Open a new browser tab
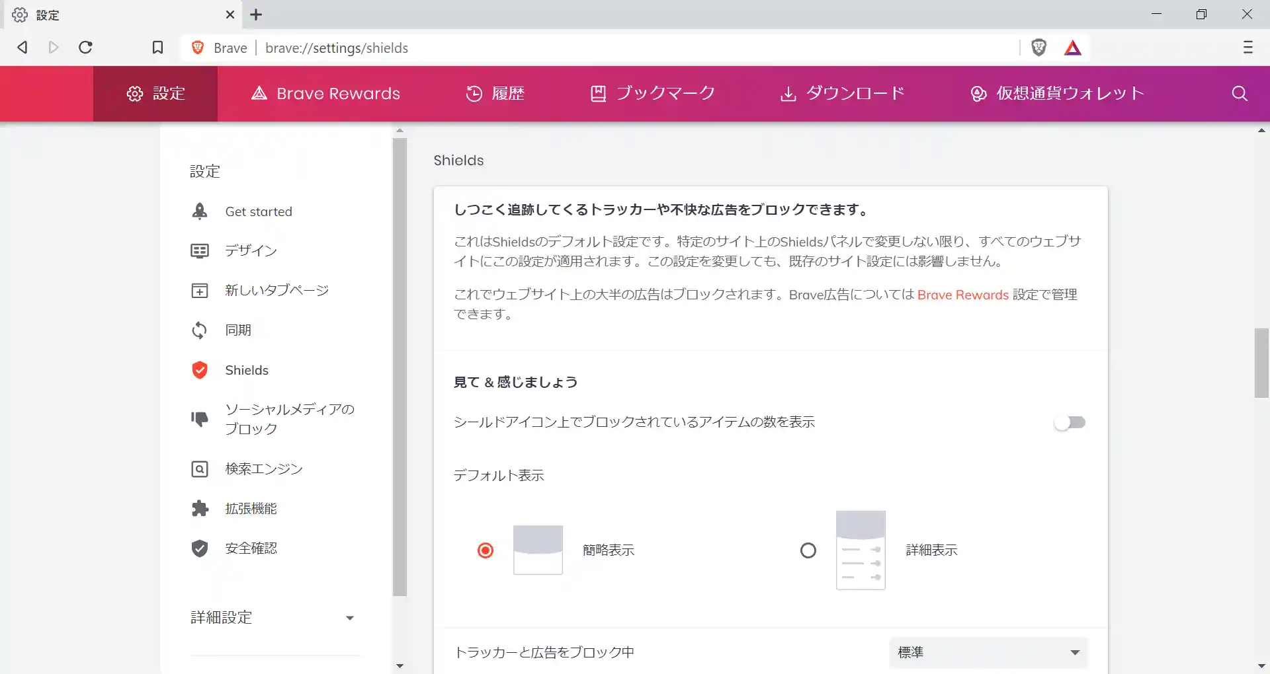 257,15
